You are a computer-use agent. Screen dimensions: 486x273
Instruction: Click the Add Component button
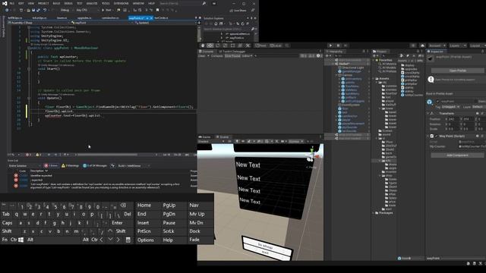pyautogui.click(x=457, y=155)
